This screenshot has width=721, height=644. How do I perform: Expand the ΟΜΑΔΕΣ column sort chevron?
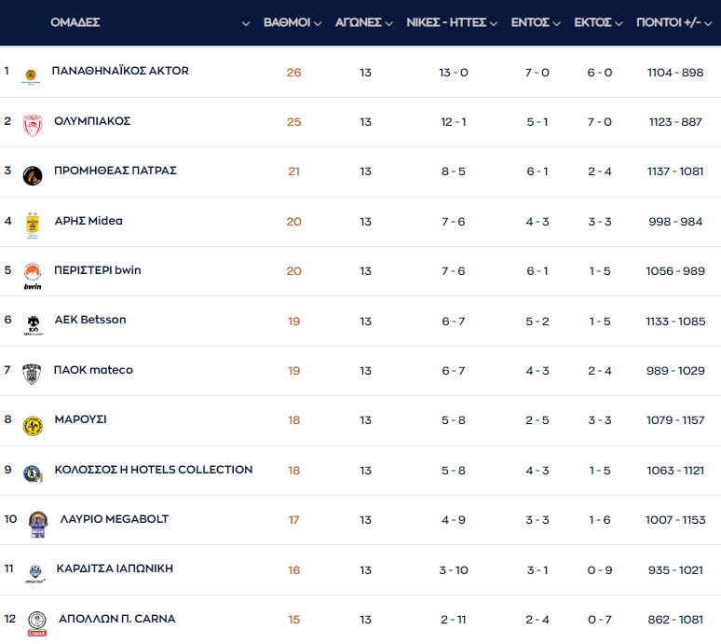pos(246,23)
